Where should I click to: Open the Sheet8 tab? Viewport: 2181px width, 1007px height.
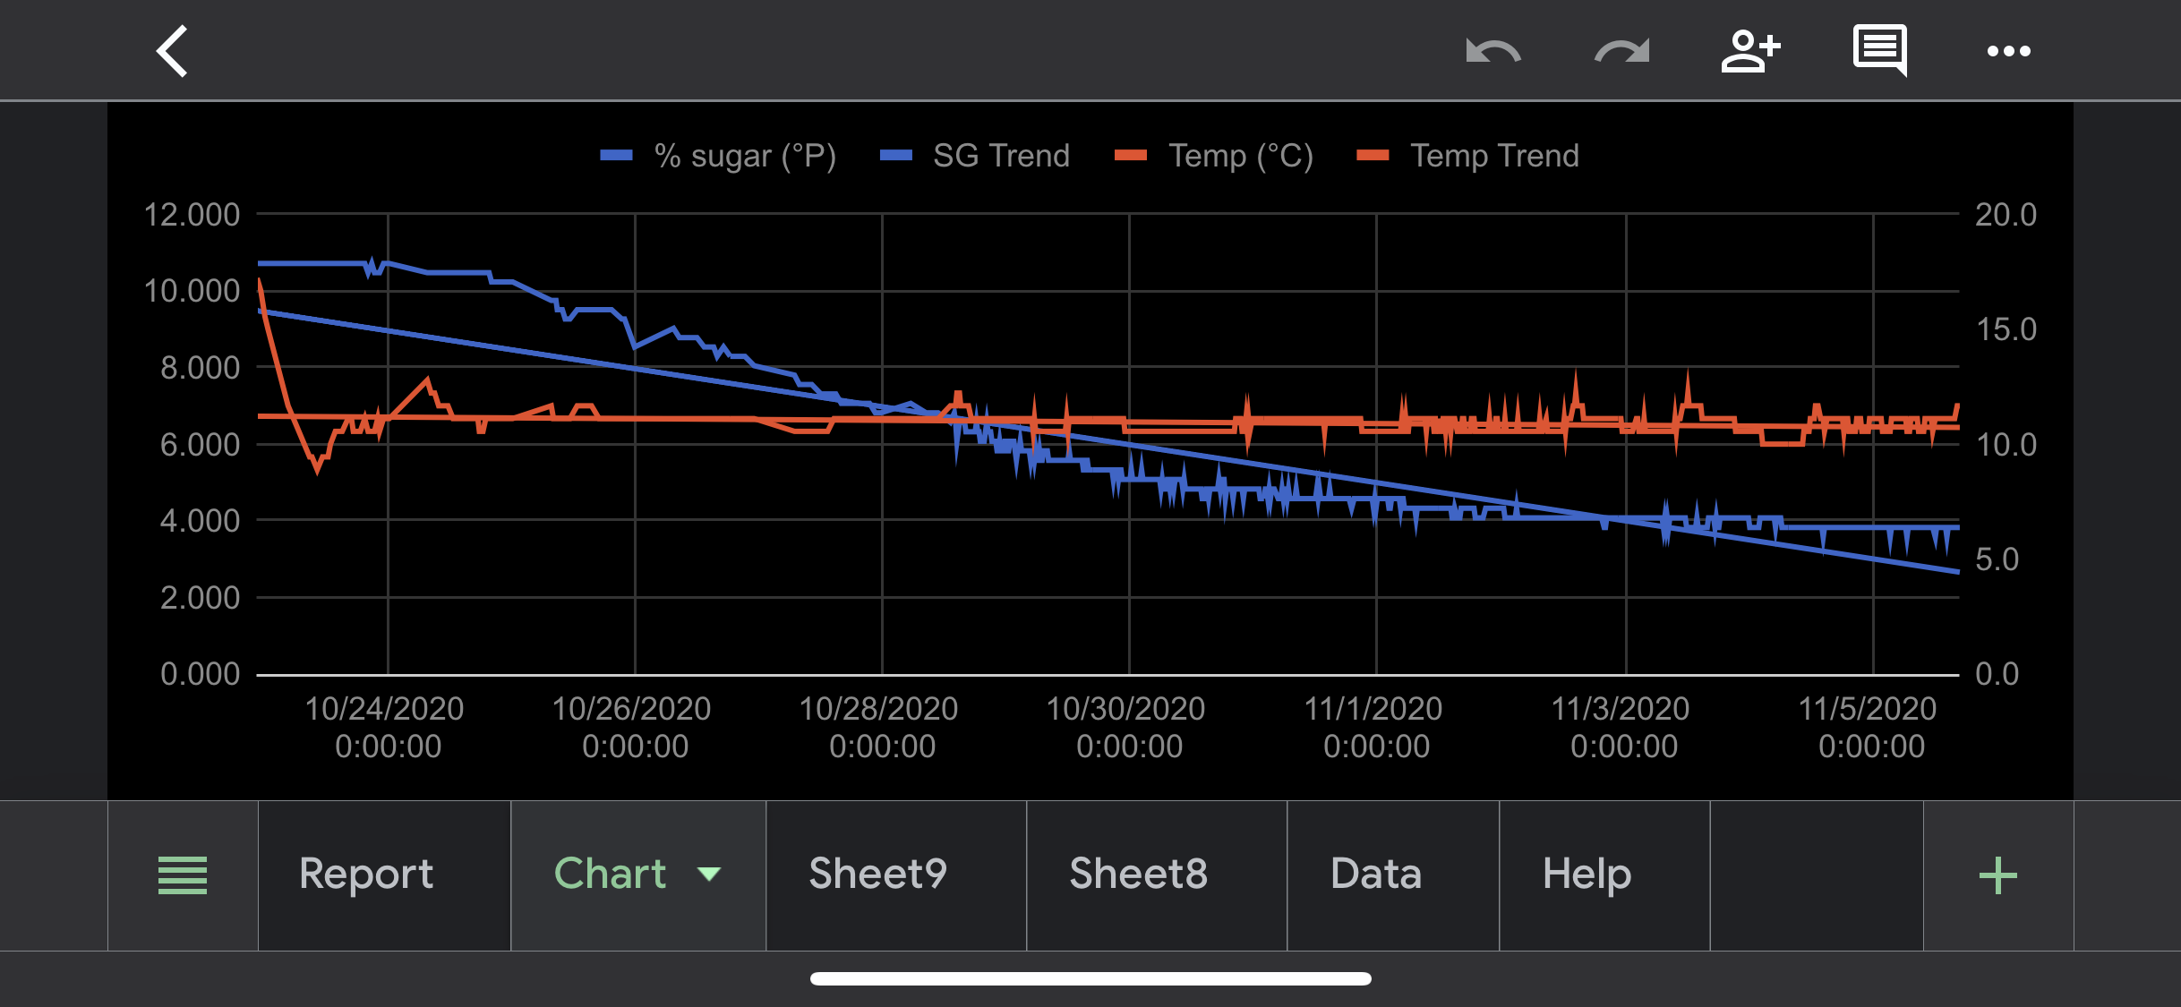[x=1138, y=875]
